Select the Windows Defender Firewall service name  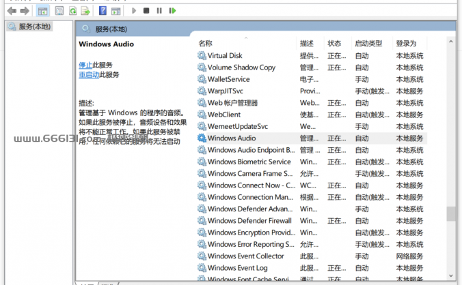(249, 221)
